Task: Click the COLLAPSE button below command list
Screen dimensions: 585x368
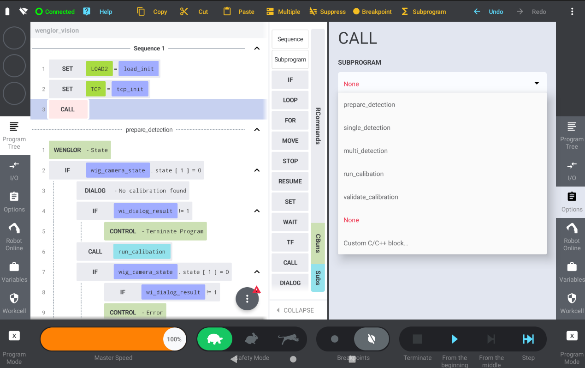Action: point(295,310)
